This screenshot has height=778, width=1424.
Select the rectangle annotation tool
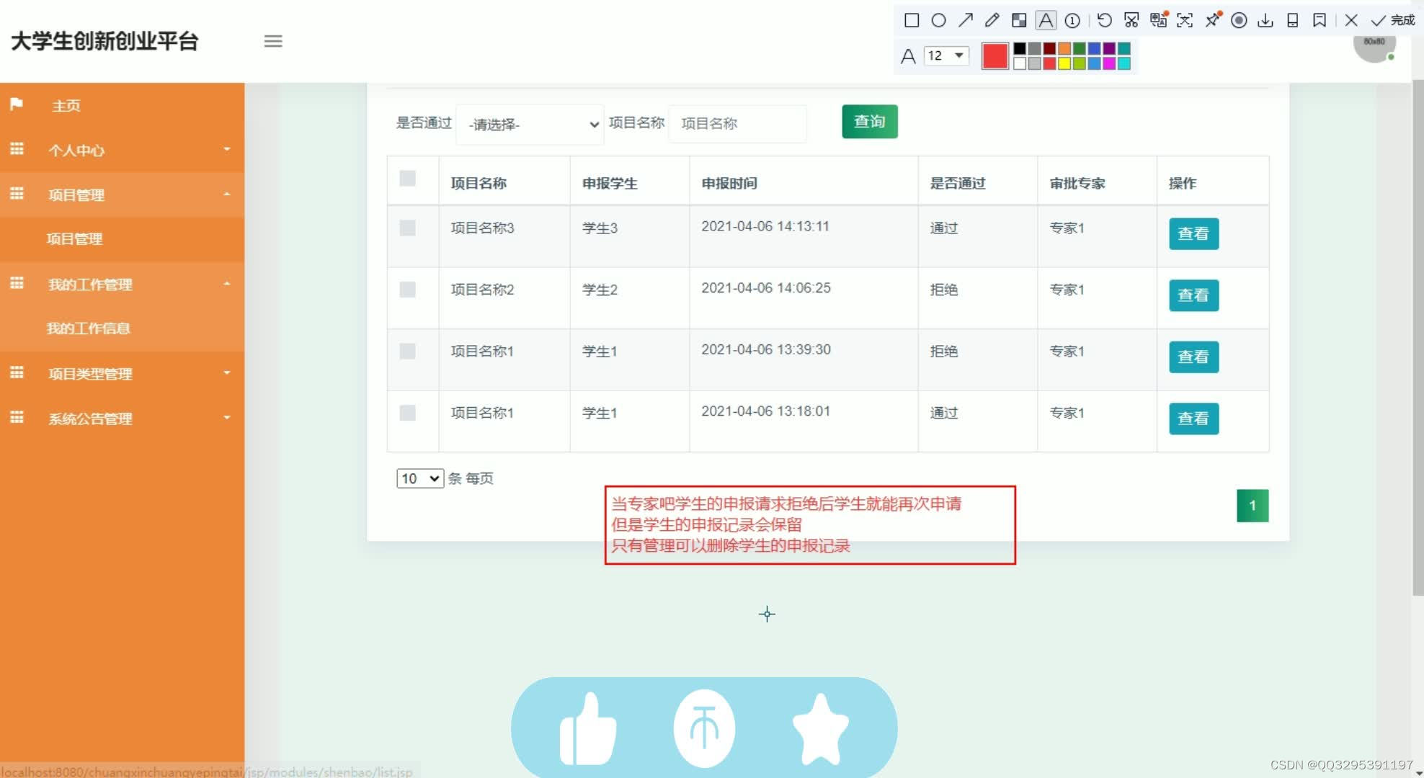(912, 20)
